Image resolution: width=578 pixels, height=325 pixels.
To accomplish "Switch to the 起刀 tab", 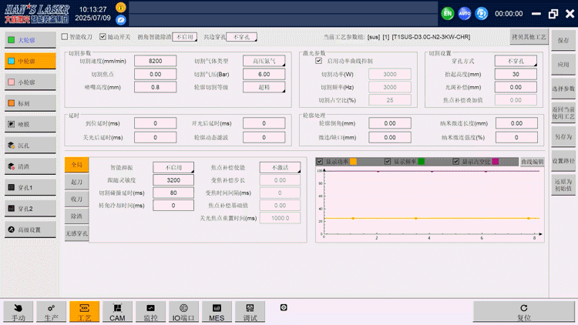I will pos(76,182).
